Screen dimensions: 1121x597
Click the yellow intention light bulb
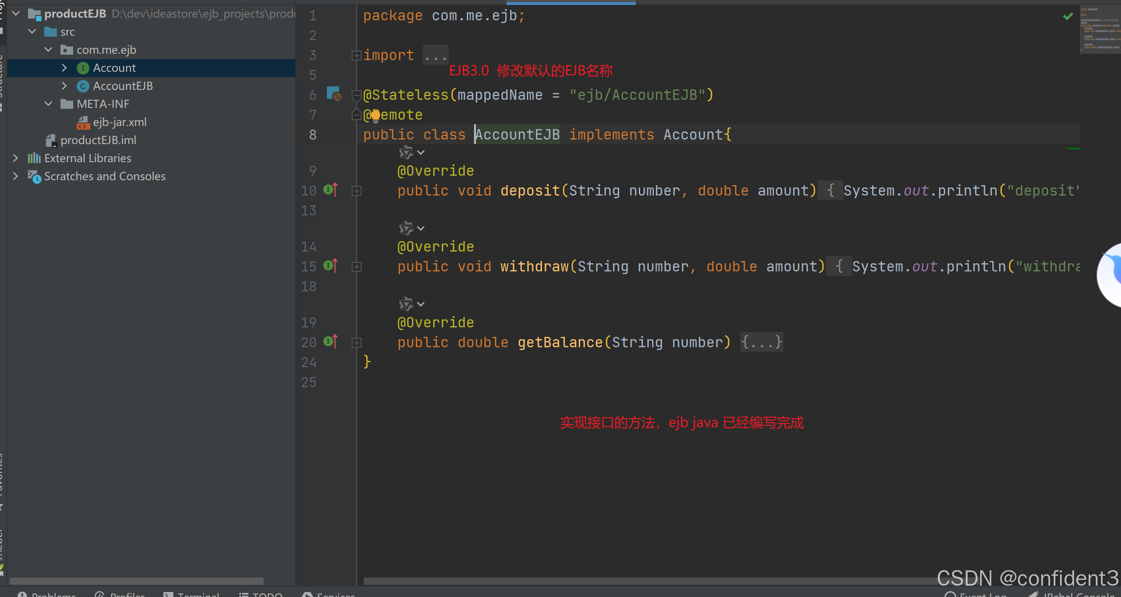[x=375, y=116]
